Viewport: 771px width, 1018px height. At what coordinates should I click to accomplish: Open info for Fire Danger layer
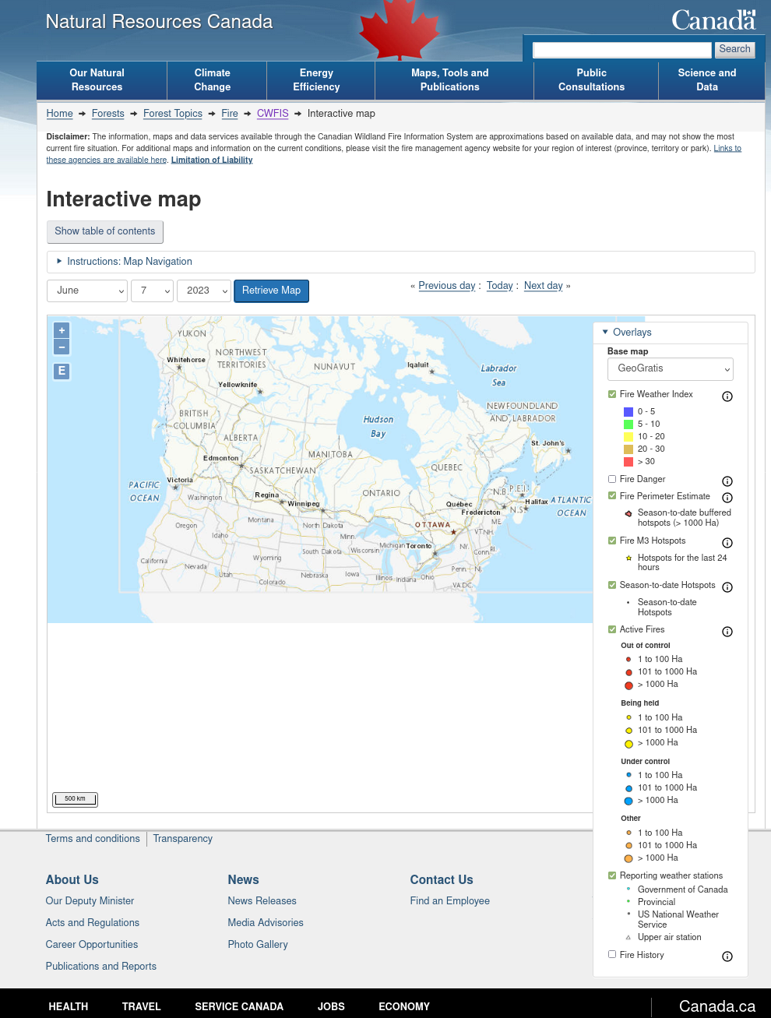(x=727, y=481)
